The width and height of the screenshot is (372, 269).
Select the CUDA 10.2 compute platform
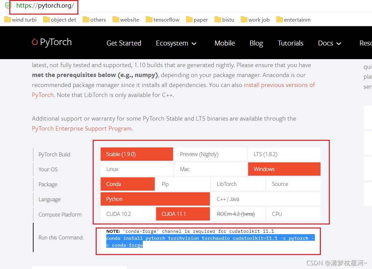click(128, 214)
